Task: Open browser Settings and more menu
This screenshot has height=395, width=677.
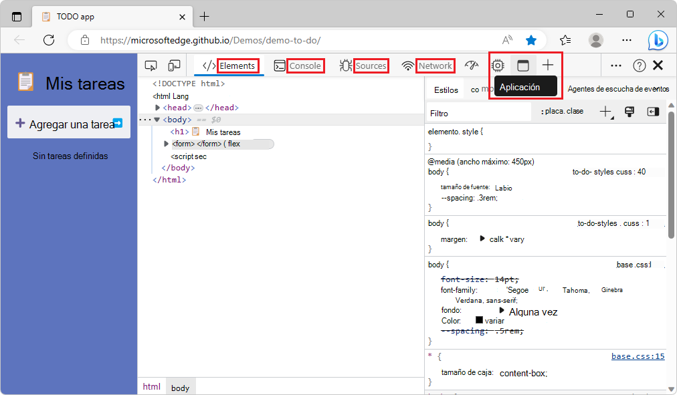Action: click(626, 40)
